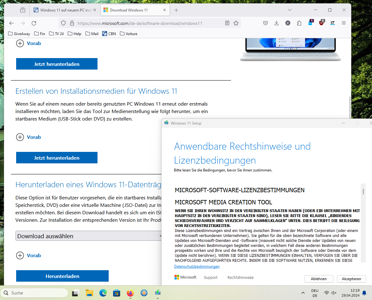
Task: Click the round C extension icon
Action: pyautogui.click(x=288, y=23)
